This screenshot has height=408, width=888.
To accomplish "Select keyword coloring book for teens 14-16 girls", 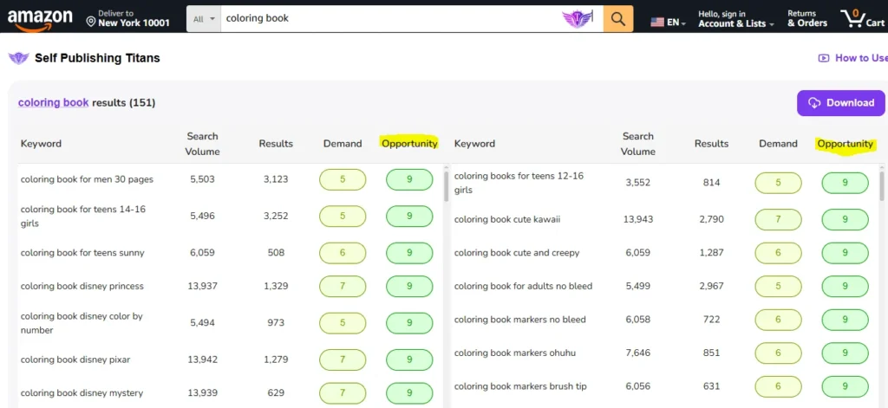I will pyautogui.click(x=82, y=217).
